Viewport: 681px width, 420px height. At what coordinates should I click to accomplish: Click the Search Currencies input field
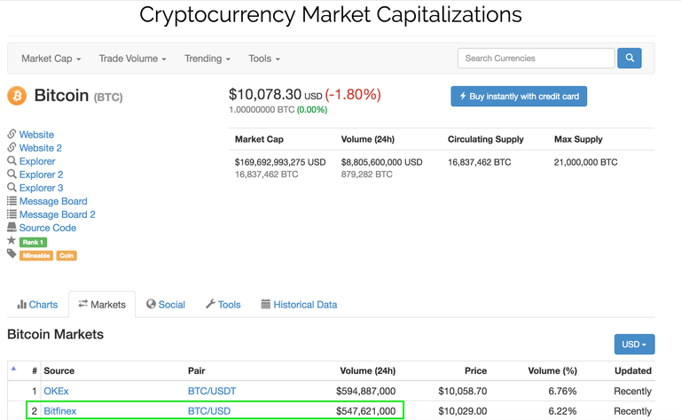tap(536, 58)
